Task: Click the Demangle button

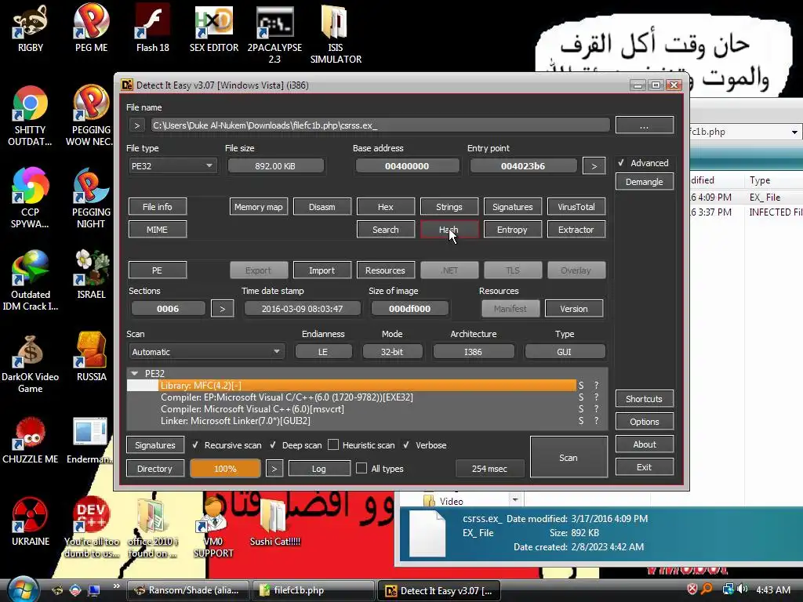Action: [645, 182]
